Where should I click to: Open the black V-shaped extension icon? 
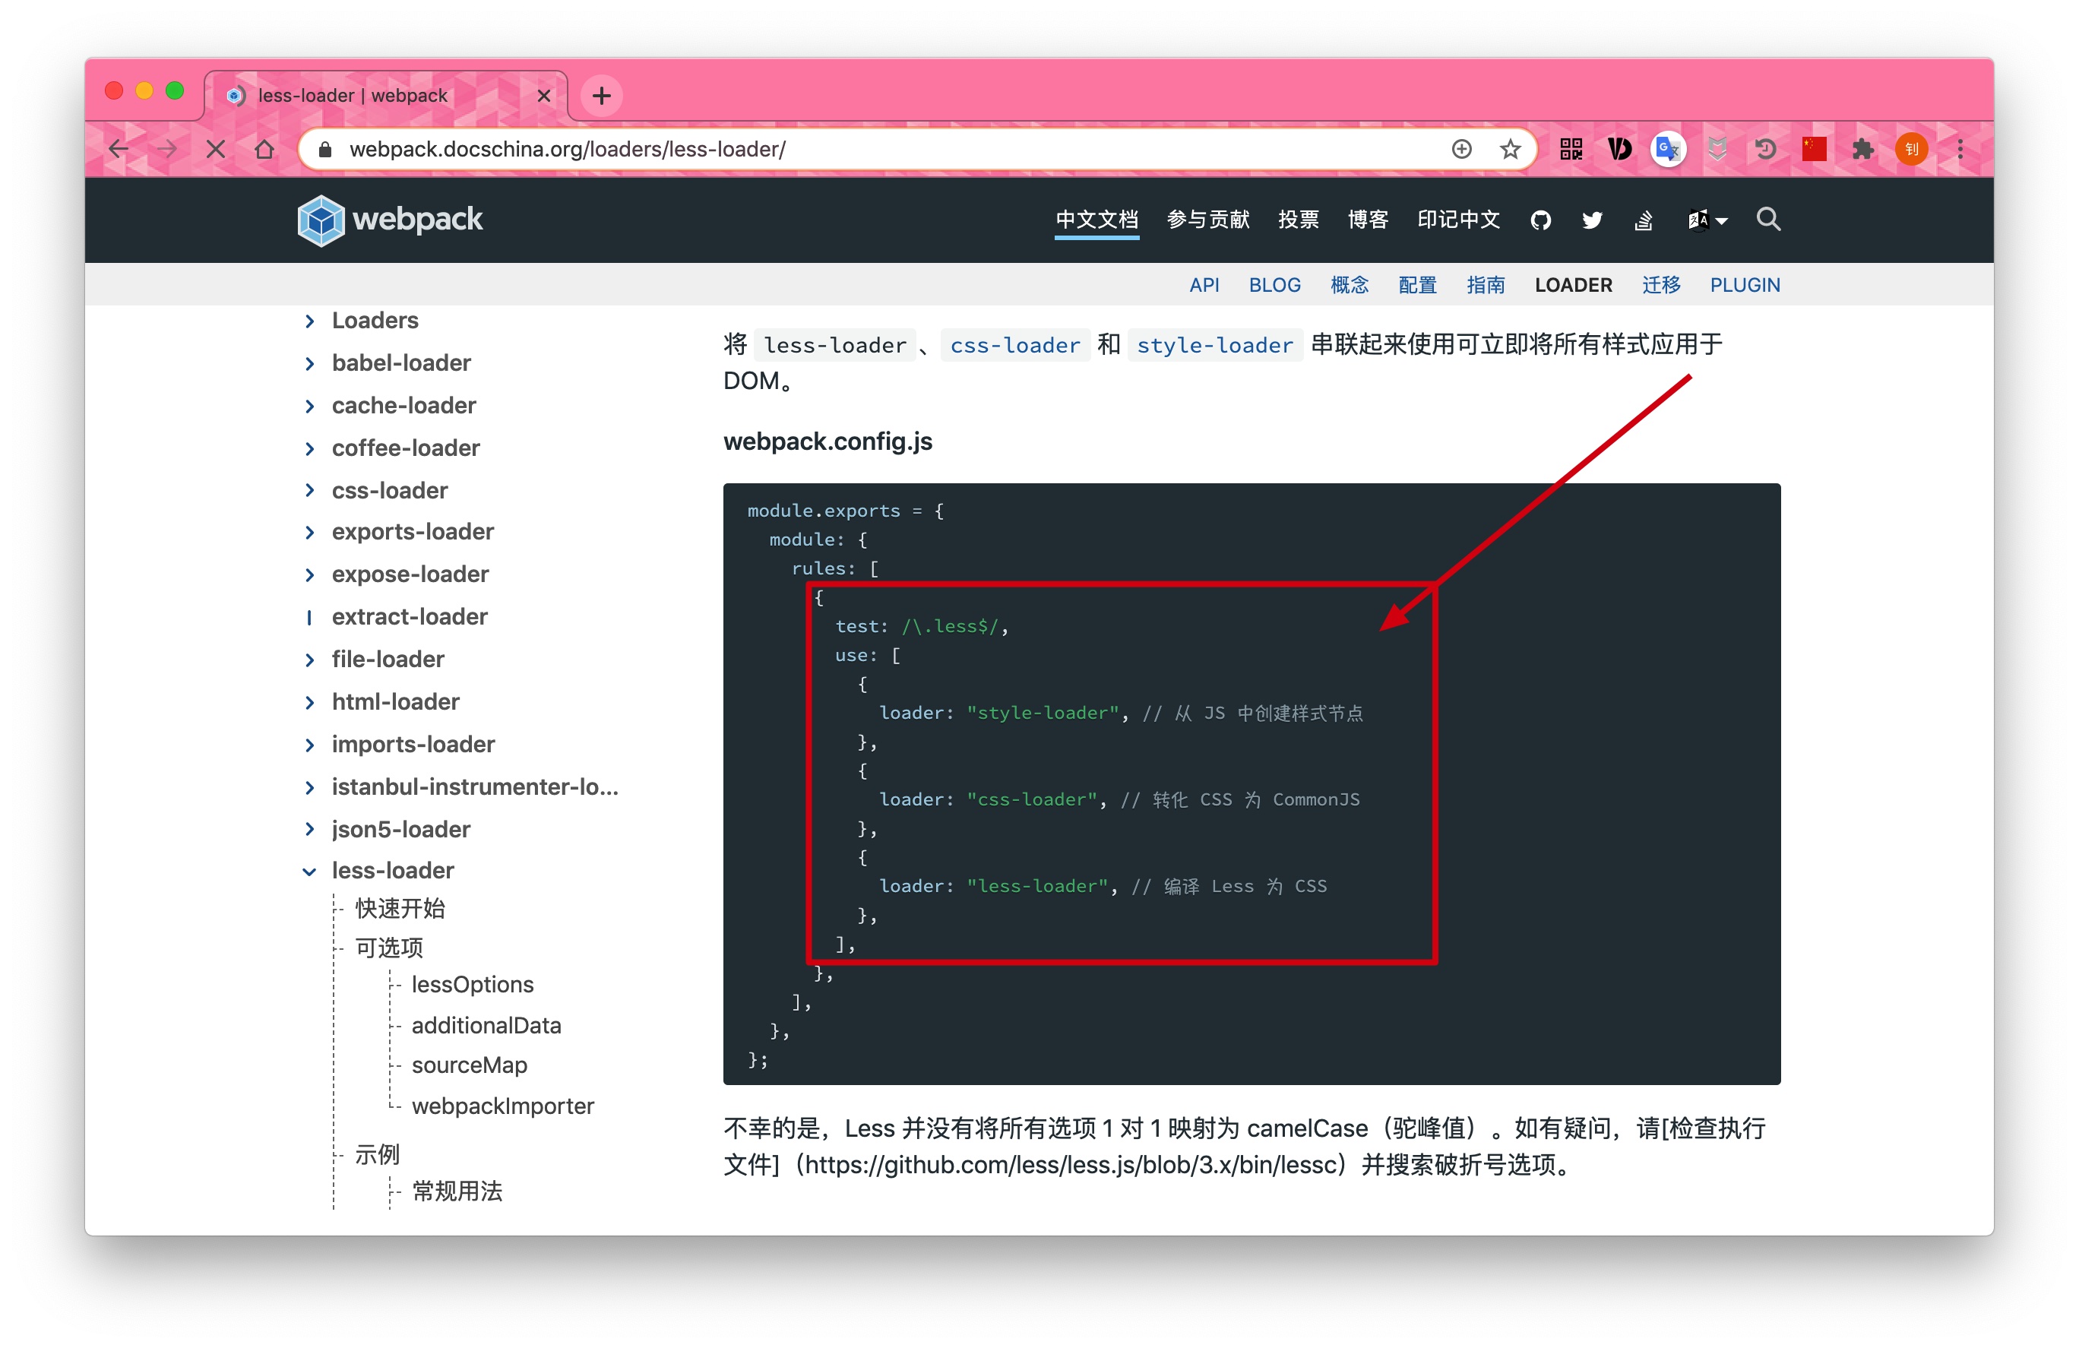click(1619, 150)
